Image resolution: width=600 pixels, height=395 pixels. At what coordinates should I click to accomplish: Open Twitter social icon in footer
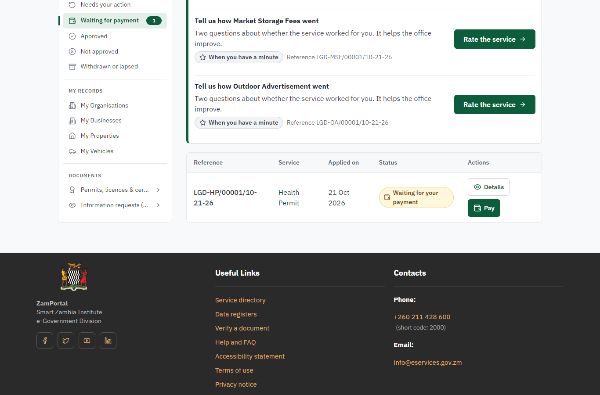point(66,341)
